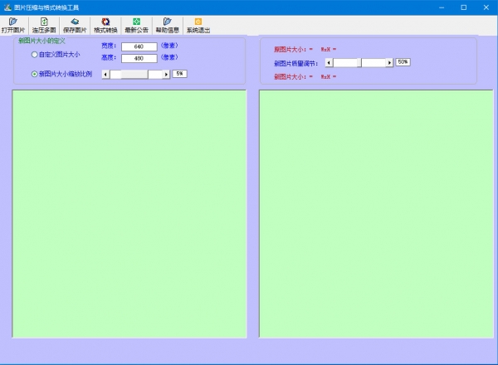This screenshot has height=365, width=498.
Task: Click right arrow of the scale ratio slider
Action: [x=167, y=74]
